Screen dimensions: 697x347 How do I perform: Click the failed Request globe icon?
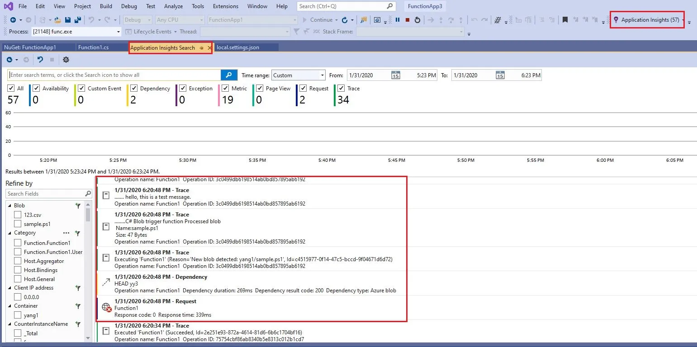[x=106, y=308]
